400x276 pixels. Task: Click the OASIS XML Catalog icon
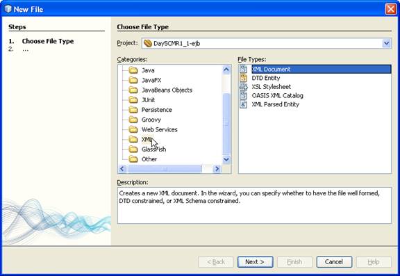[244, 95]
